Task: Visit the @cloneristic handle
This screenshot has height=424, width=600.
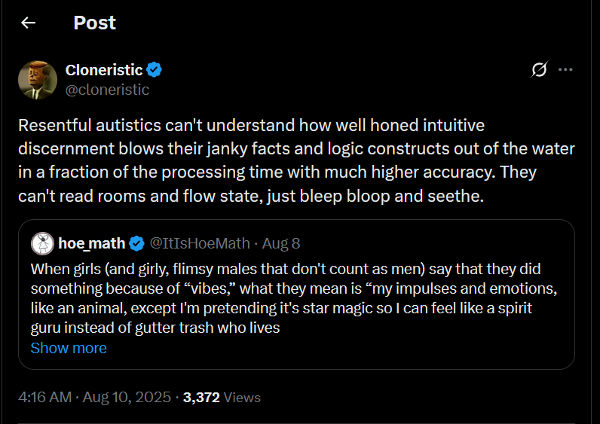Action: [107, 90]
